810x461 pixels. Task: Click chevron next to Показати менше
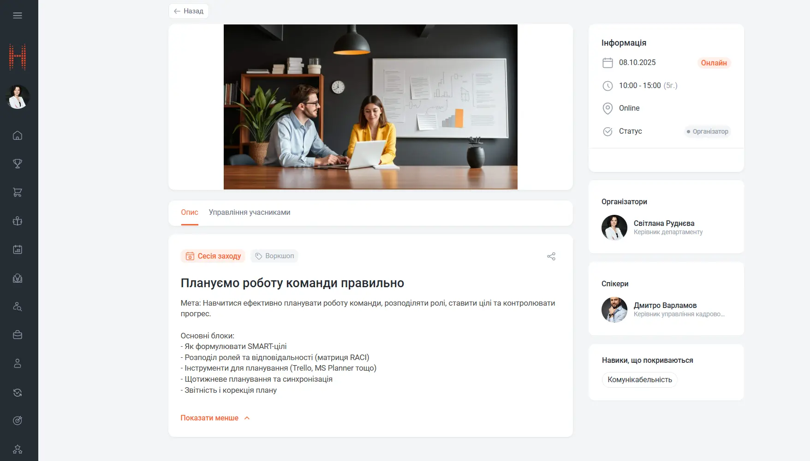pos(247,418)
